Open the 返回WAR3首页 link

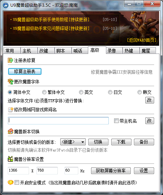[x=142, y=40]
